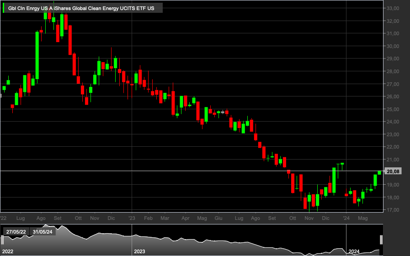410x256 pixels.
Task: Grab the left navigator range handle
Action: 2,240
